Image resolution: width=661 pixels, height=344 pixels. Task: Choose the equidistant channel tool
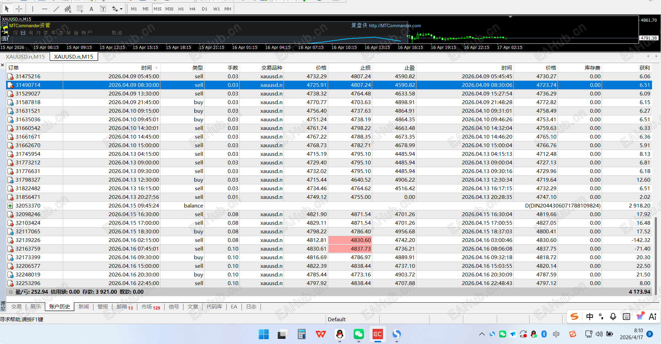pyautogui.click(x=68, y=9)
